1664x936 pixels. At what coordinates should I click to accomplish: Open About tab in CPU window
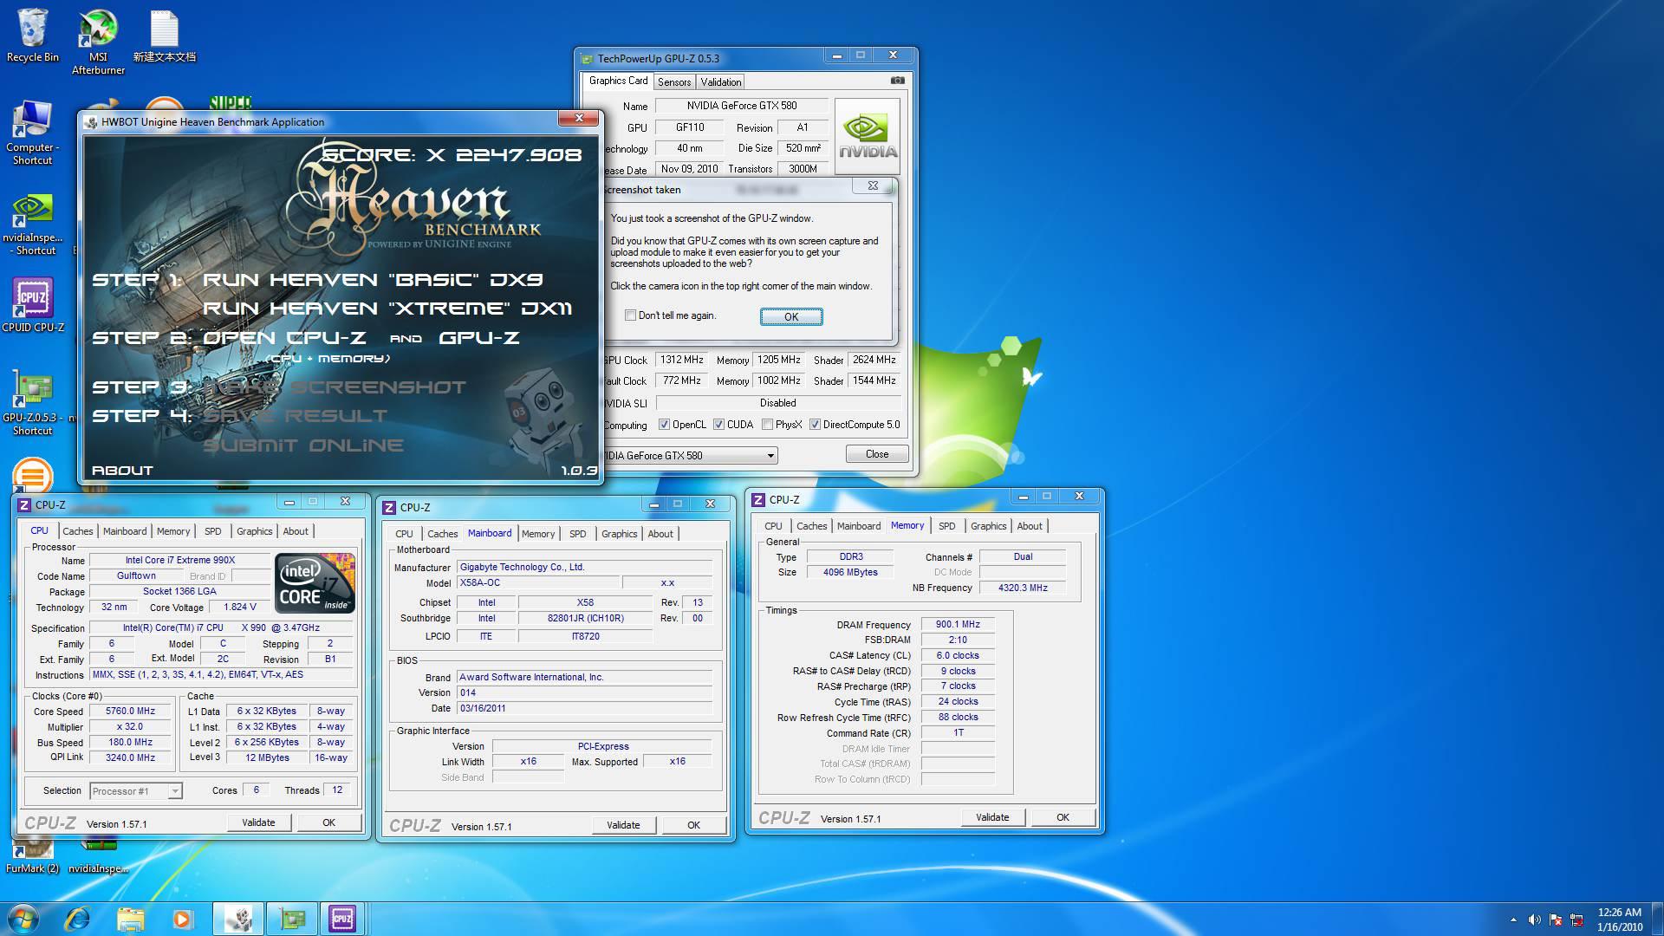pos(296,531)
